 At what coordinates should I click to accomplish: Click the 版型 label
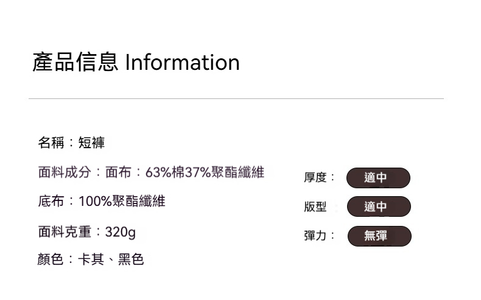(x=315, y=206)
